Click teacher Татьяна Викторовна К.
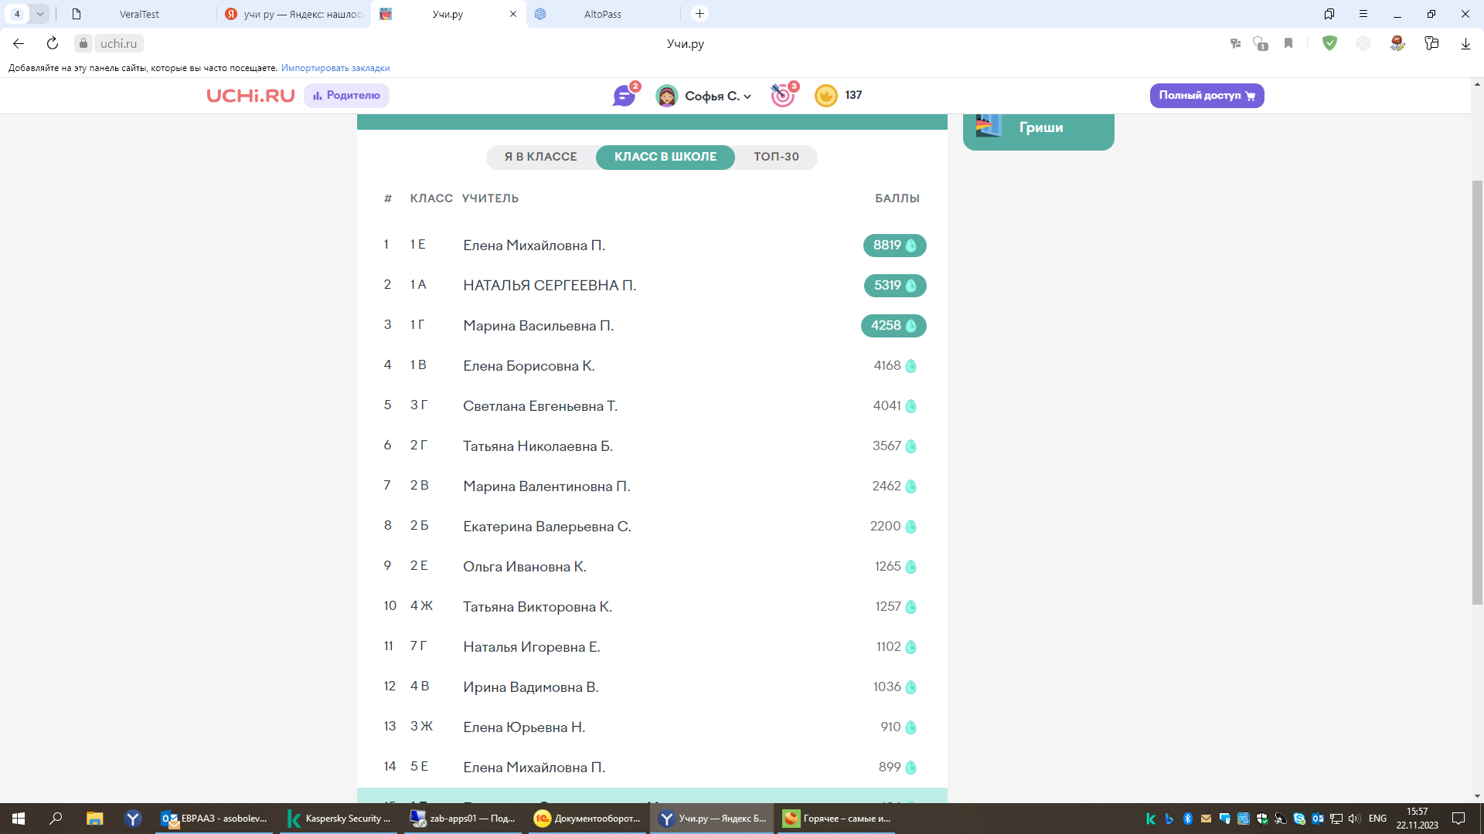Image resolution: width=1484 pixels, height=834 pixels. pos(537,607)
